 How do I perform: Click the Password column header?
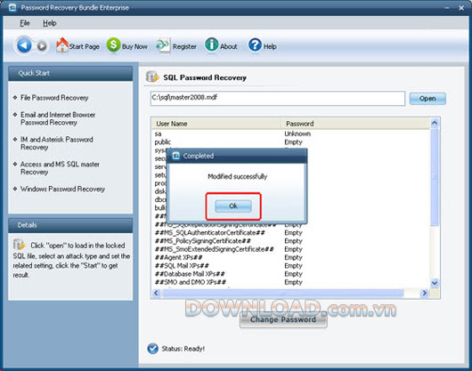point(355,124)
